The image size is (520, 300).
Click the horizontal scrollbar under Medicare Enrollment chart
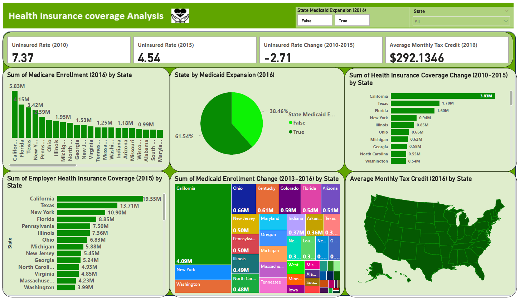click(43, 165)
